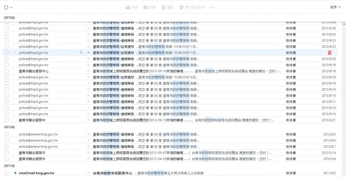Click the date 2013/9/15
The height and width of the screenshot is (177, 346).
(329, 95)
